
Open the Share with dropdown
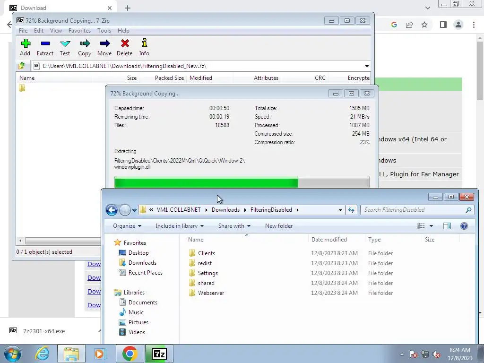pyautogui.click(x=234, y=226)
